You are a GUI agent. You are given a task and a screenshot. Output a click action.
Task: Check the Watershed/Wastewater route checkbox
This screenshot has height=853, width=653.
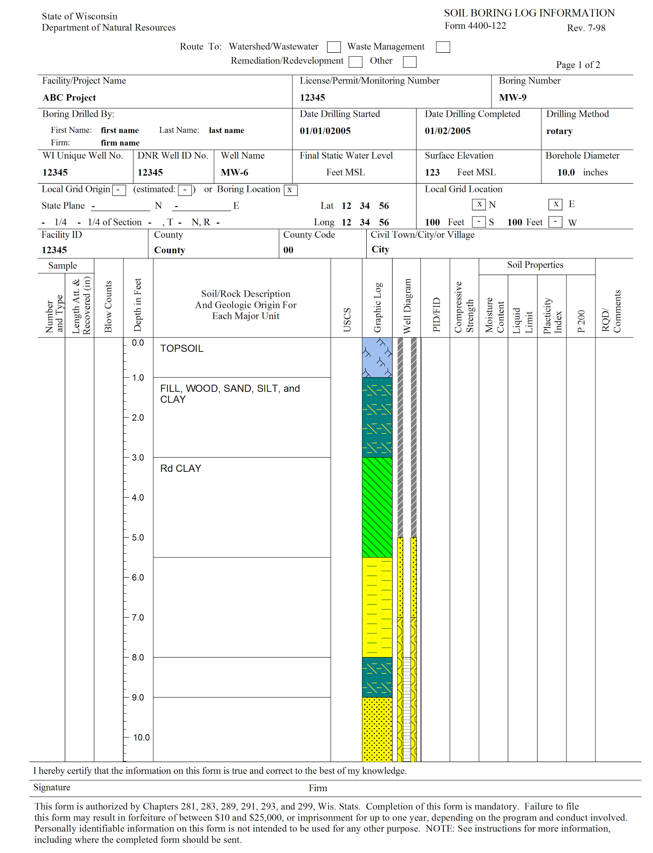pos(334,47)
